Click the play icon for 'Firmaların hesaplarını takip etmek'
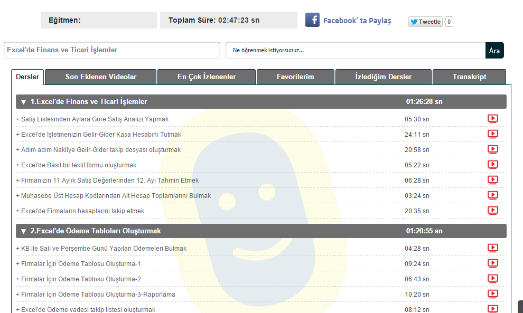Viewport: 523px width, 313px height. point(492,211)
